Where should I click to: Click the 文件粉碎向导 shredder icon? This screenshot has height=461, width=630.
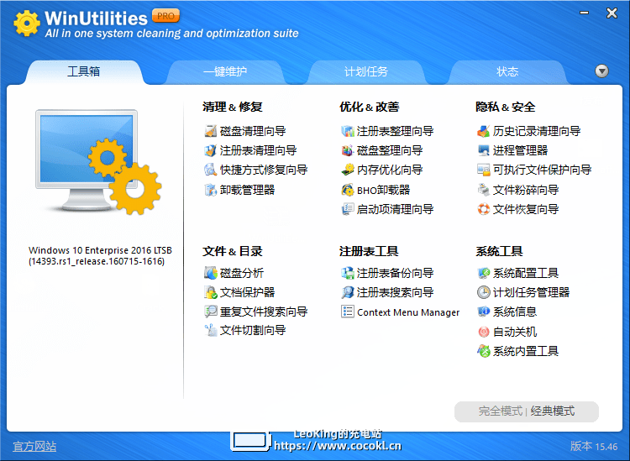point(484,190)
